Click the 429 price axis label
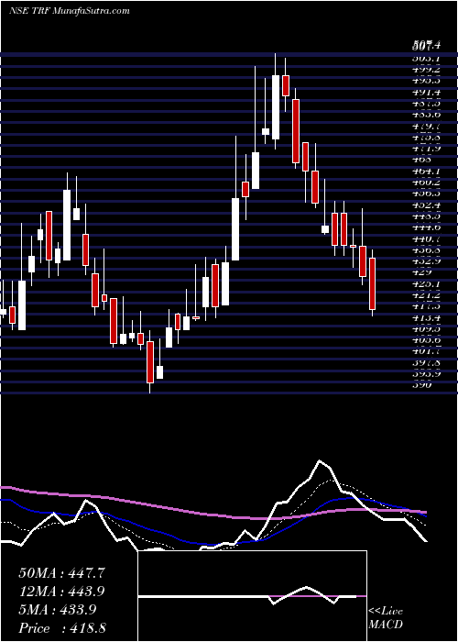Viewport: 458px width, 642px height. [422, 271]
